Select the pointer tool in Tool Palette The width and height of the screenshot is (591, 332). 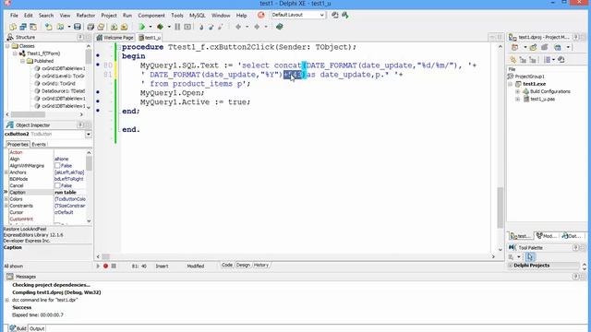(529, 256)
